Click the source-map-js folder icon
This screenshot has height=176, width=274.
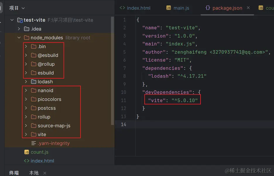coord(34,126)
